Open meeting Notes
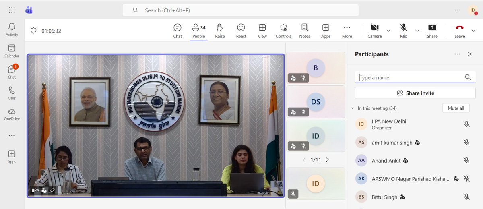483x209 pixels. click(x=305, y=31)
